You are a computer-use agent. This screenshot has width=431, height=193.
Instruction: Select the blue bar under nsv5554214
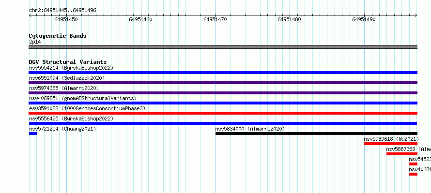tap(223, 73)
